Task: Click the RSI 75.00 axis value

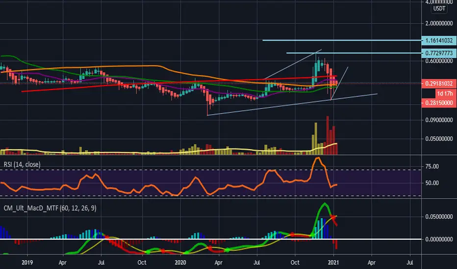Action: [432, 166]
